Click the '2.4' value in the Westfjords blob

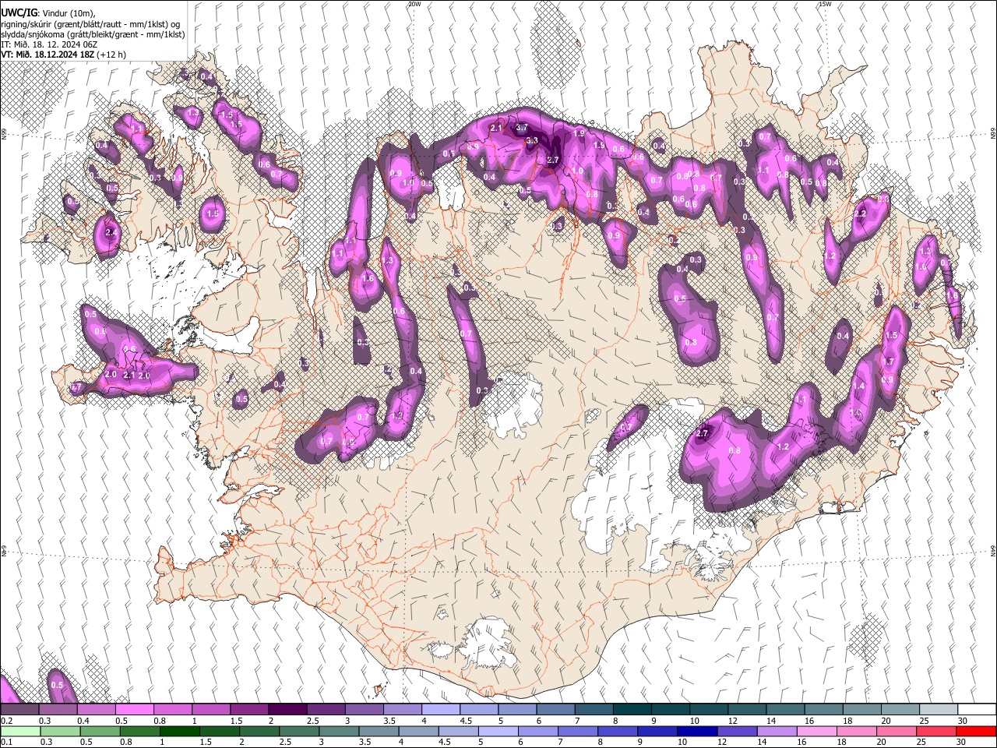click(x=111, y=232)
